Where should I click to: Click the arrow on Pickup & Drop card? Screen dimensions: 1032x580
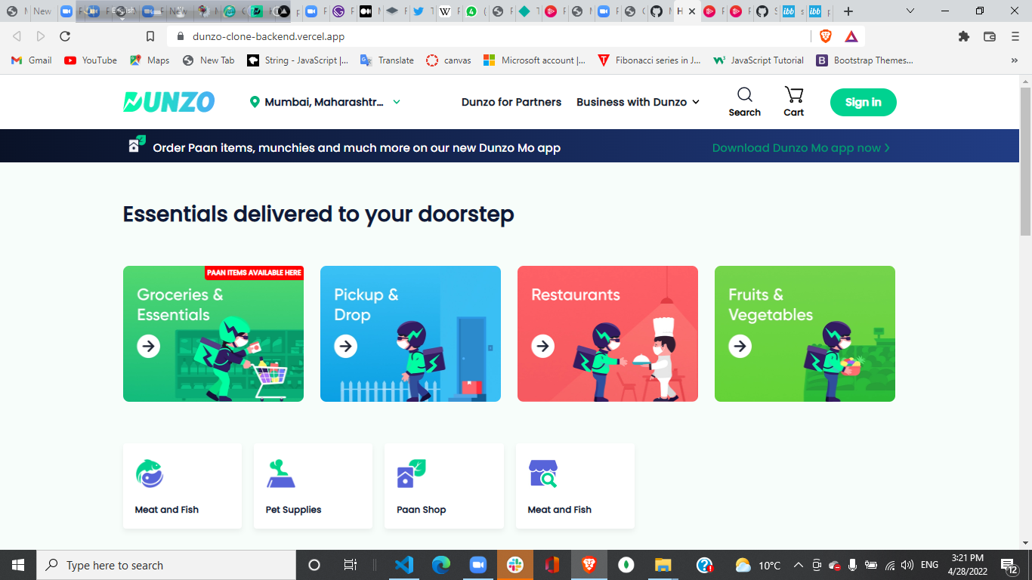click(345, 346)
